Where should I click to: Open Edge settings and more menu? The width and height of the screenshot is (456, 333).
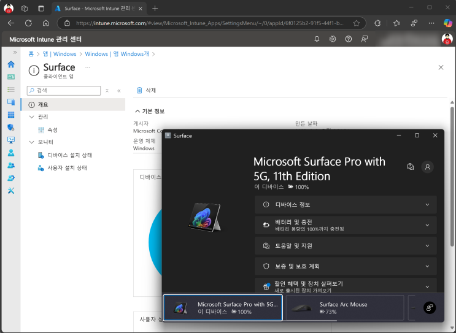[431, 23]
